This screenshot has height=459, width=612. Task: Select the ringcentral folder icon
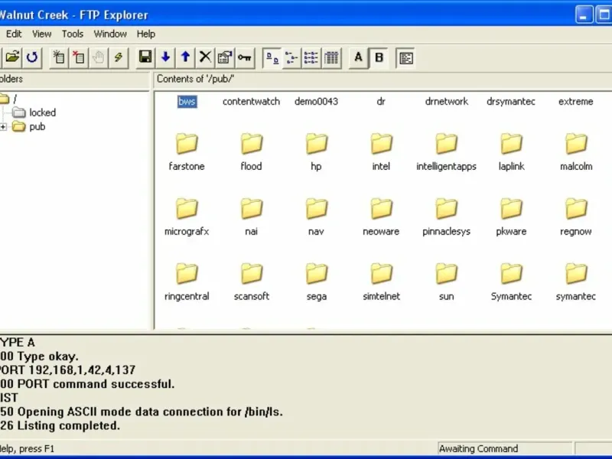(187, 273)
